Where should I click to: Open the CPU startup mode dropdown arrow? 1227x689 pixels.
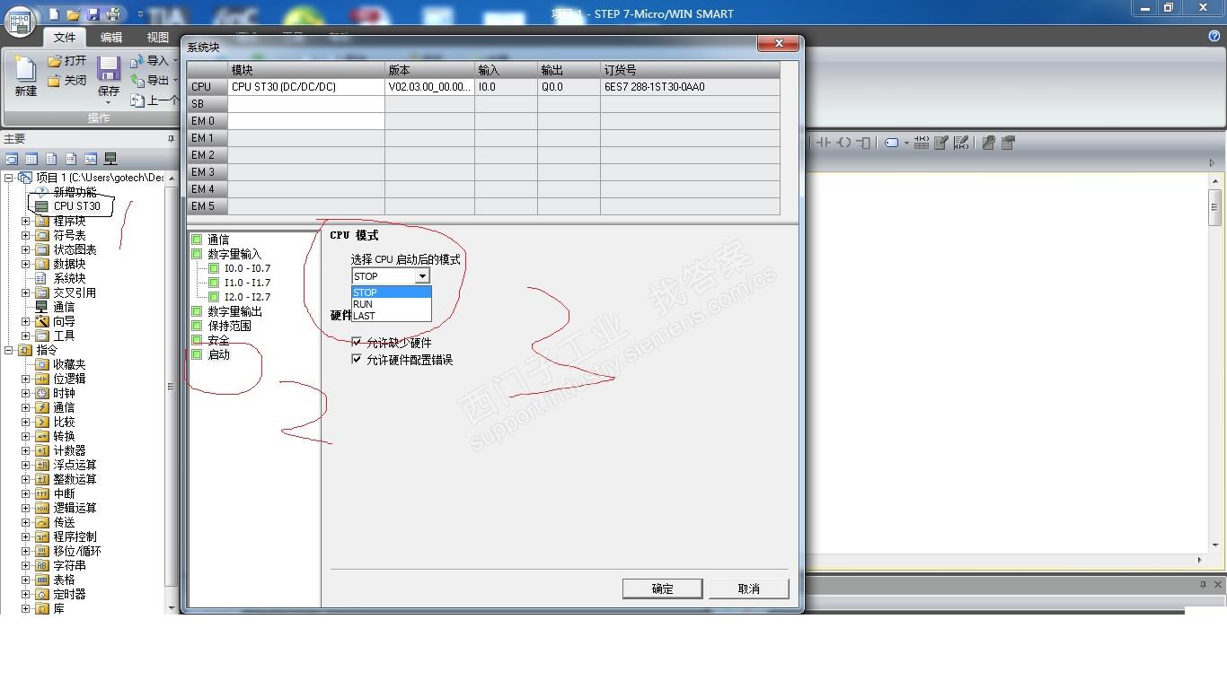coord(422,276)
